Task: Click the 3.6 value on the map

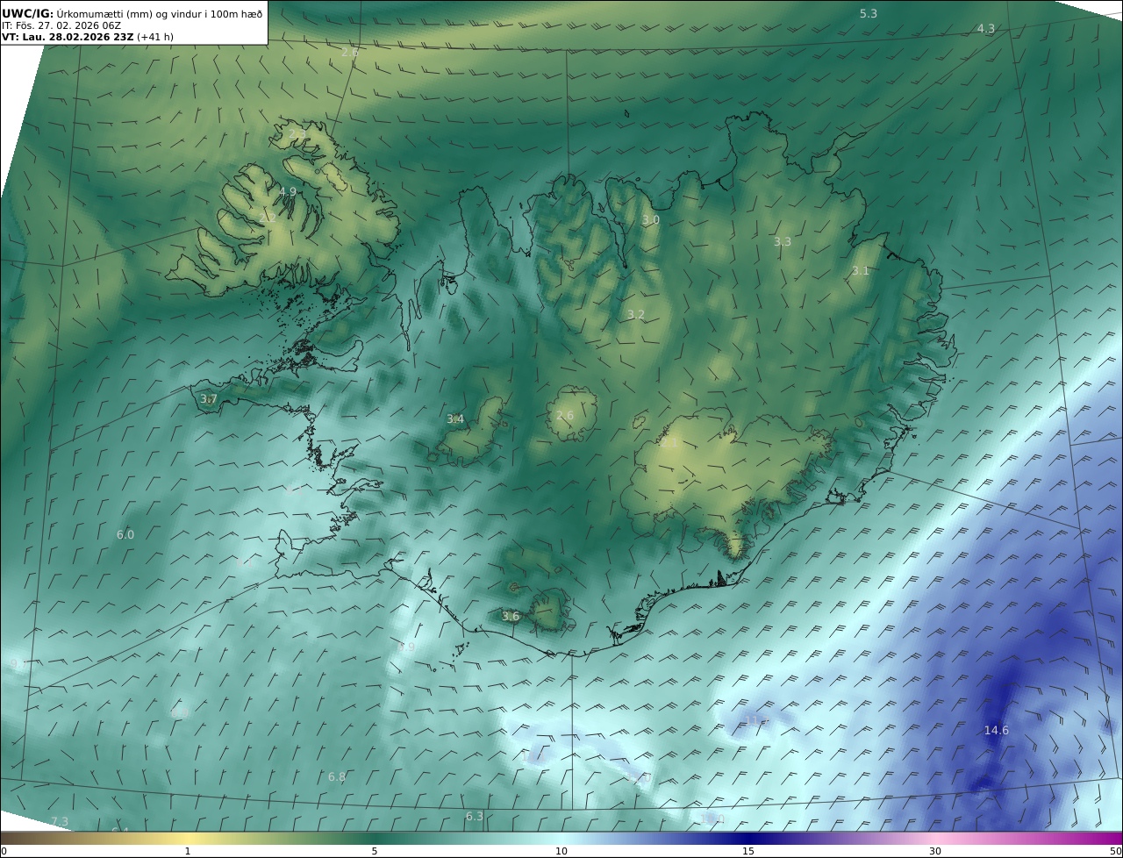Action: point(511,616)
